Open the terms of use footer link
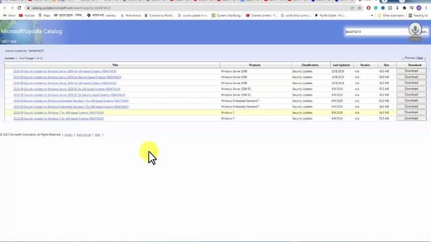This screenshot has height=242, width=431. (84, 134)
